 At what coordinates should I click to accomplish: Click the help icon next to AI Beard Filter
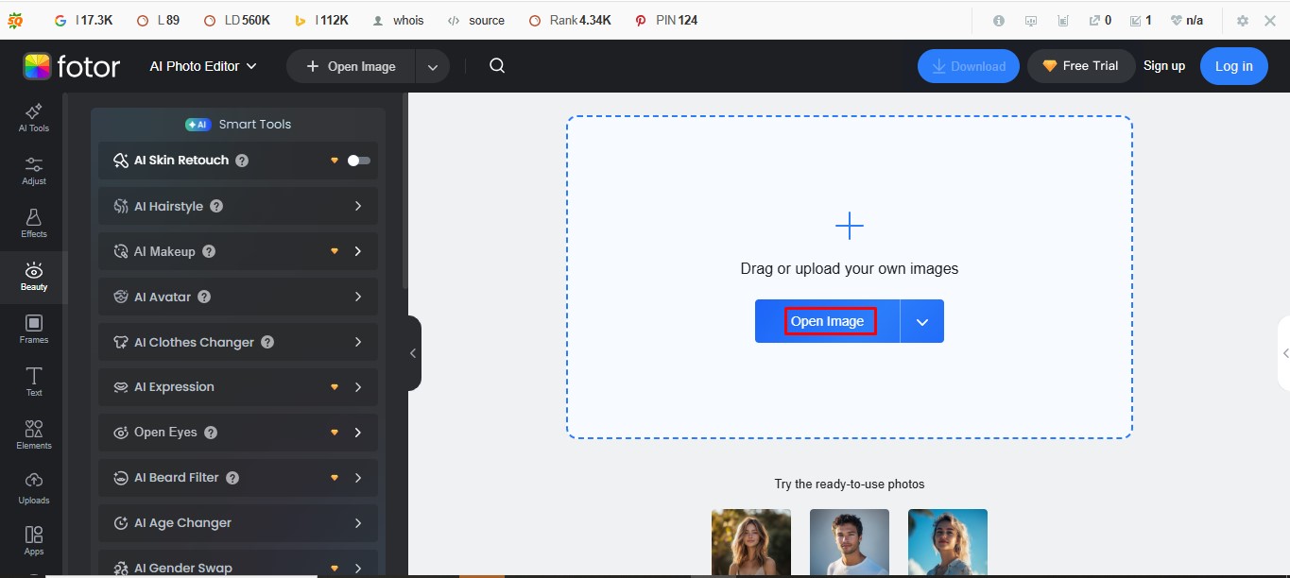point(232,478)
